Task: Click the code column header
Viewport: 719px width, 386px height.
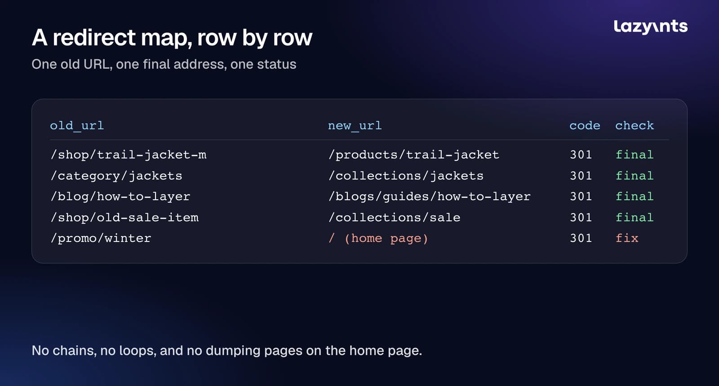Action: tap(585, 126)
